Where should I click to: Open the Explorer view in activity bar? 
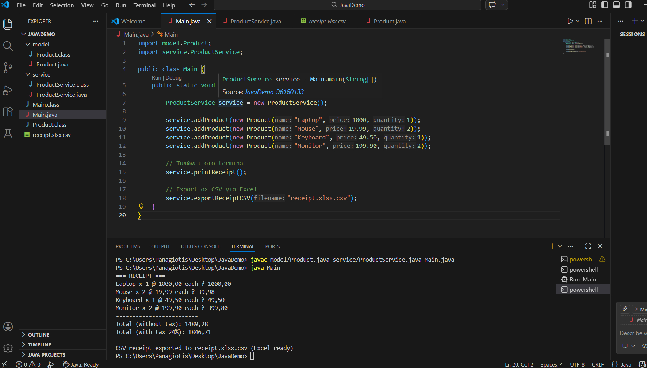(x=8, y=24)
